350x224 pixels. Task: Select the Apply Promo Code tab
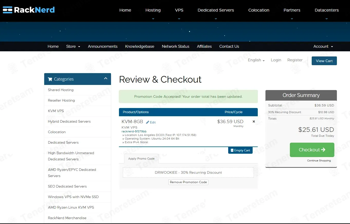(141, 159)
